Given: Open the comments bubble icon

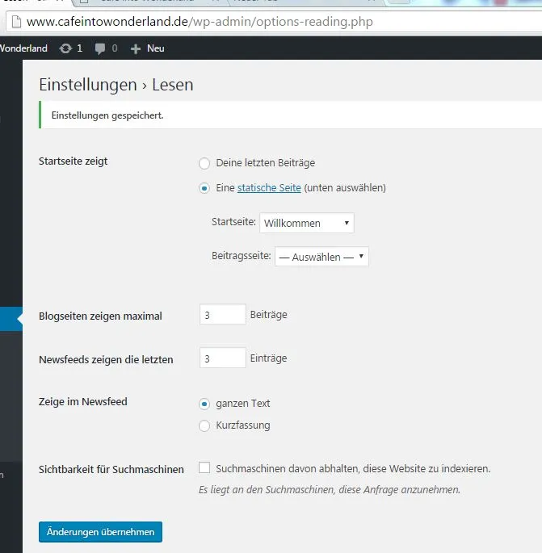Looking at the screenshot, I should pyautogui.click(x=100, y=48).
